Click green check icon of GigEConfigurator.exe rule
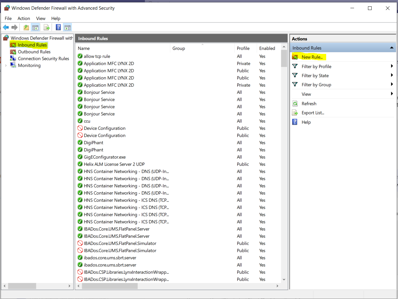The image size is (398, 299). 80,157
